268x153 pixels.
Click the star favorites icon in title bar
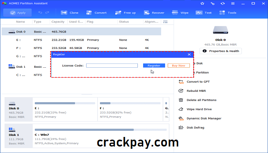tap(203, 3)
